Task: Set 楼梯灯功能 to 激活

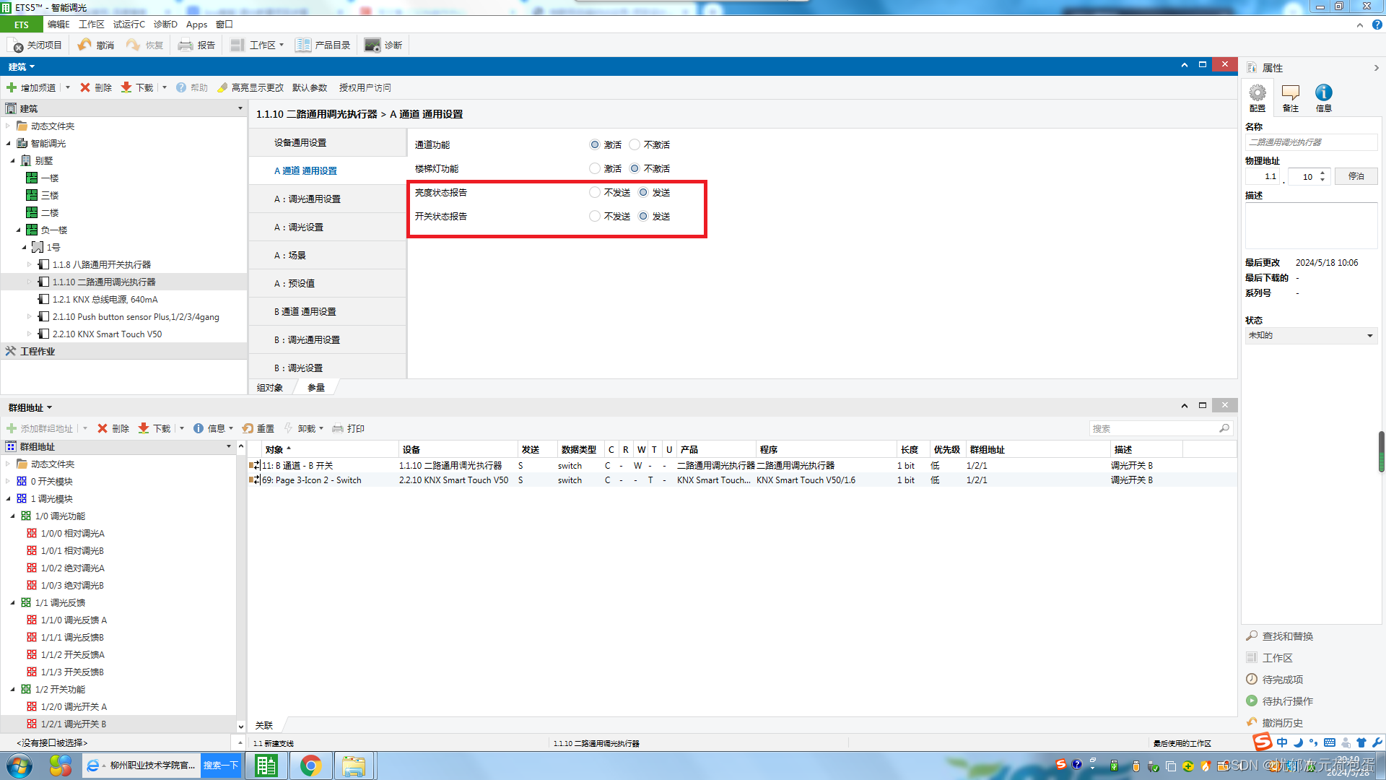Action: [595, 169]
